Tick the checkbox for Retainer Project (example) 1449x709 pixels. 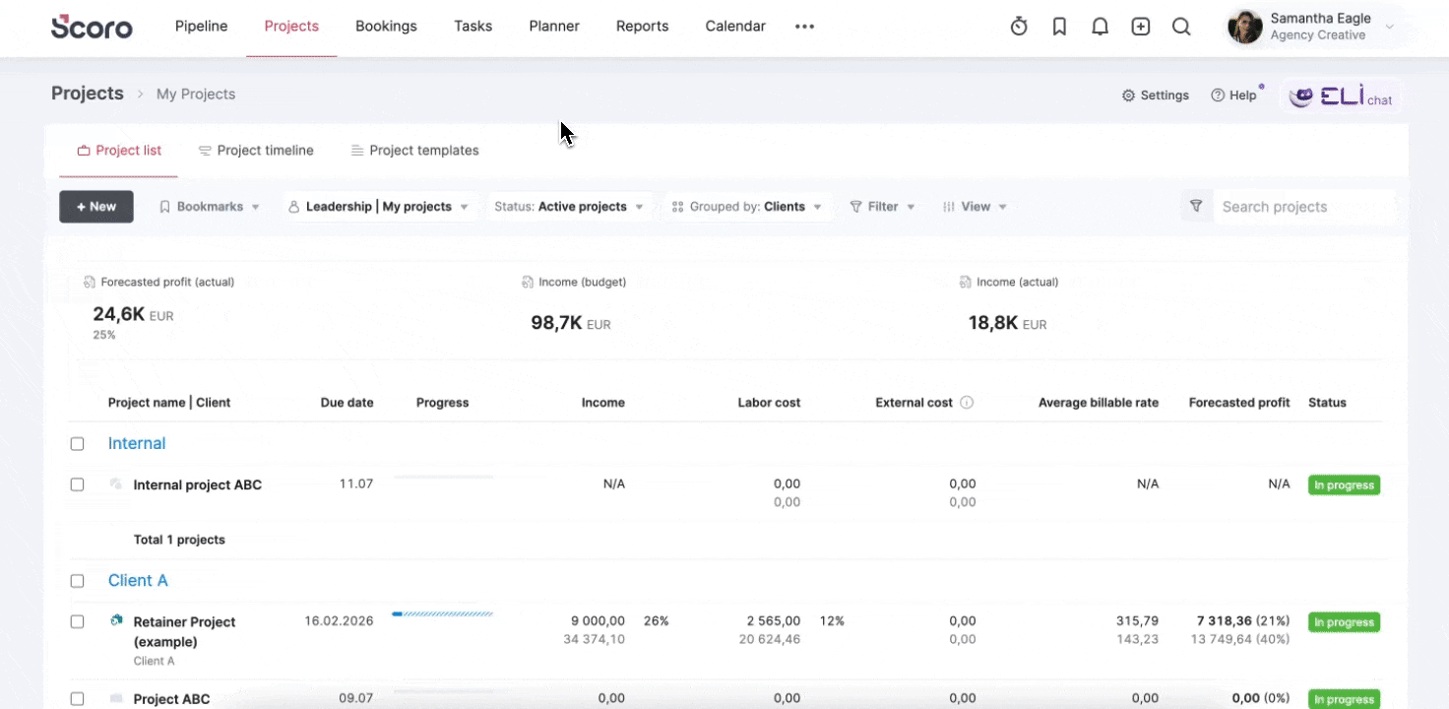pyautogui.click(x=78, y=621)
